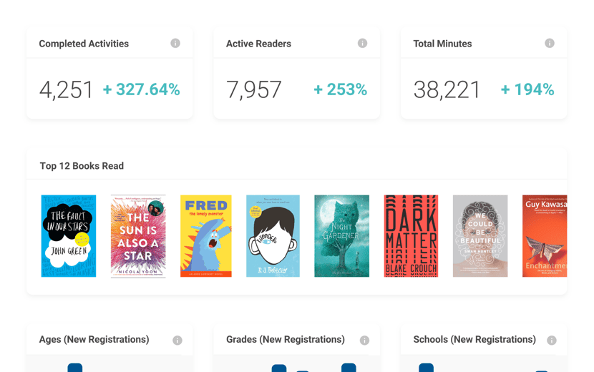
Task: Click the Schools (New Registrations) info icon
Action: [x=552, y=341]
